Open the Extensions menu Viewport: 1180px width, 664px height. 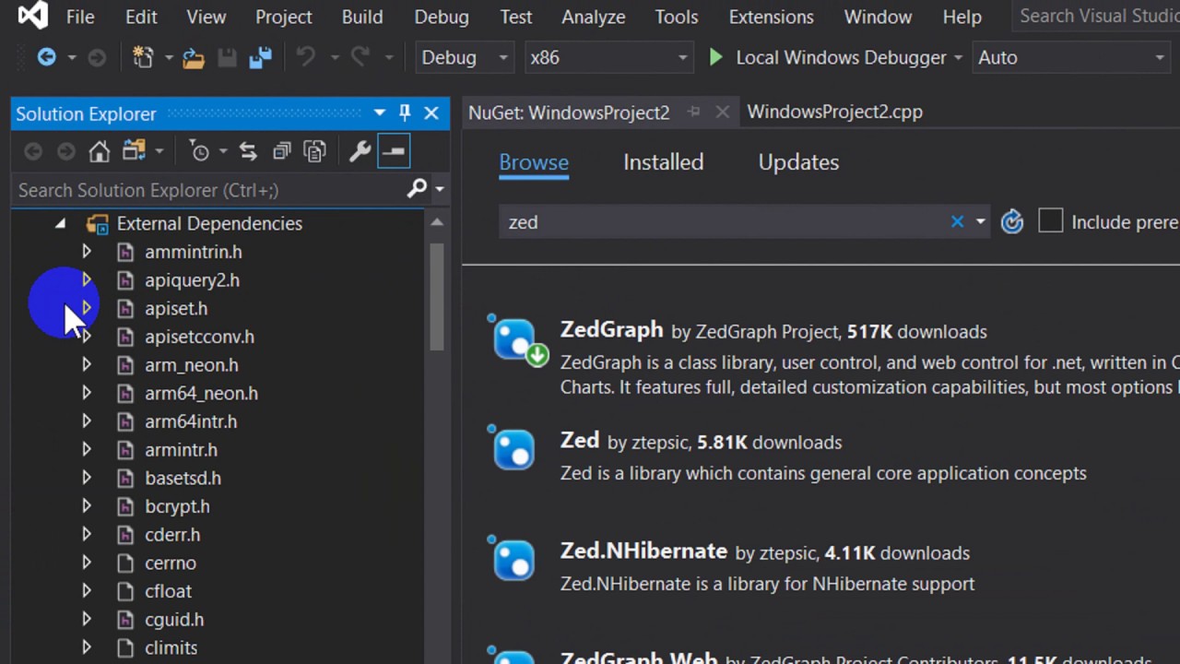[x=771, y=17]
